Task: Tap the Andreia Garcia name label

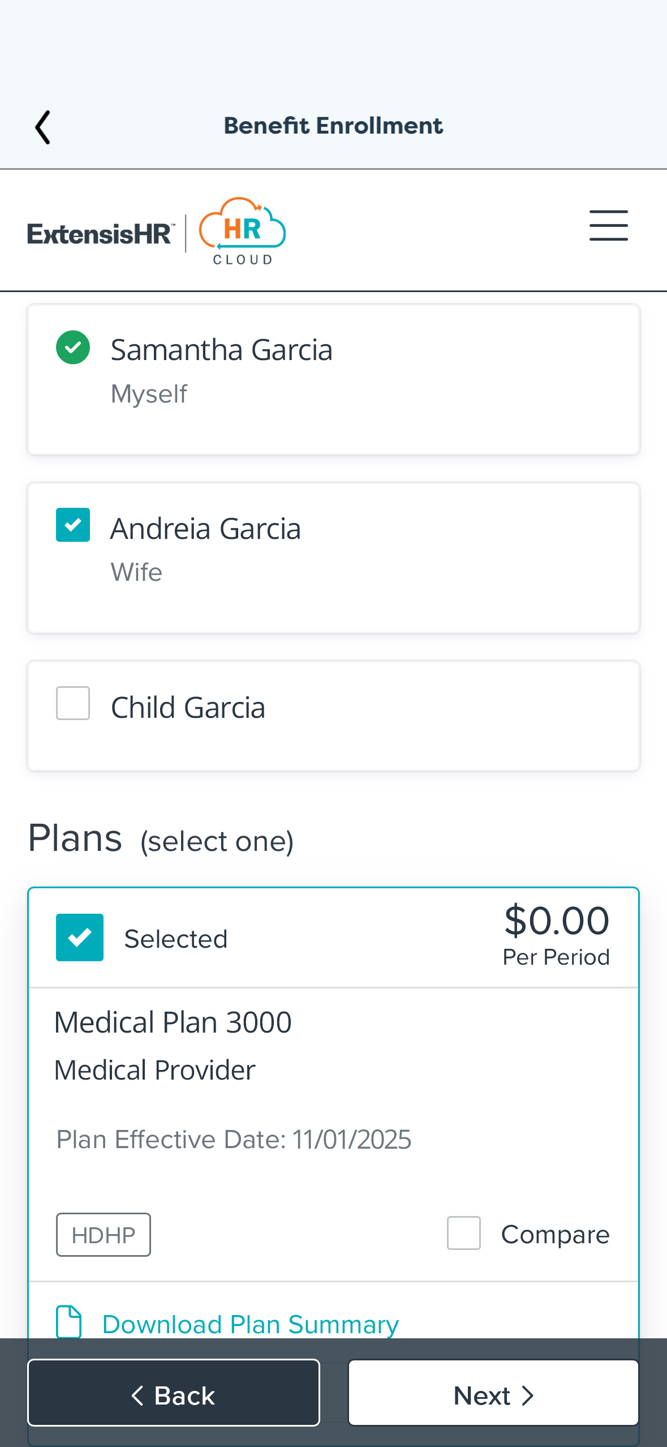Action: (205, 529)
